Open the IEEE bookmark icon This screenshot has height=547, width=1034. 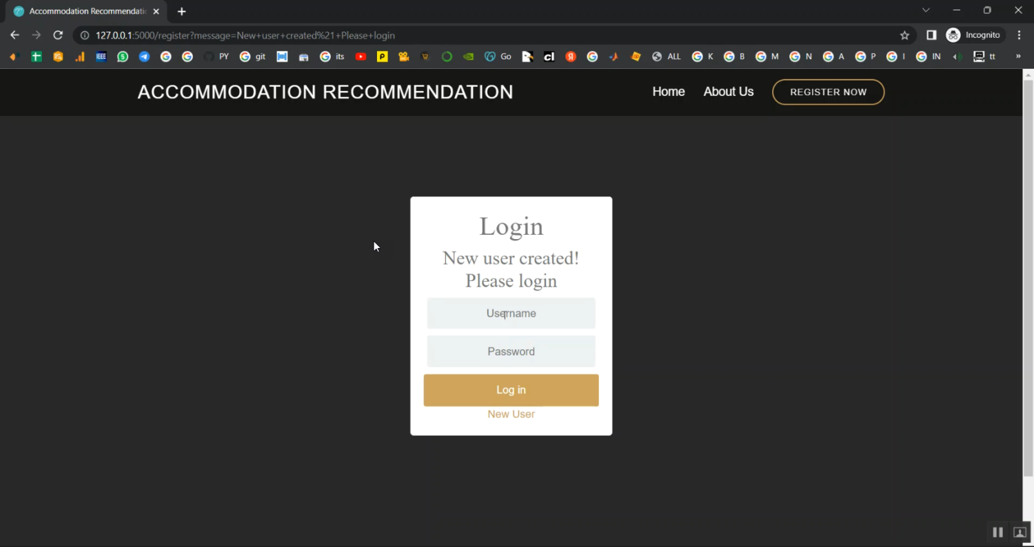click(101, 56)
